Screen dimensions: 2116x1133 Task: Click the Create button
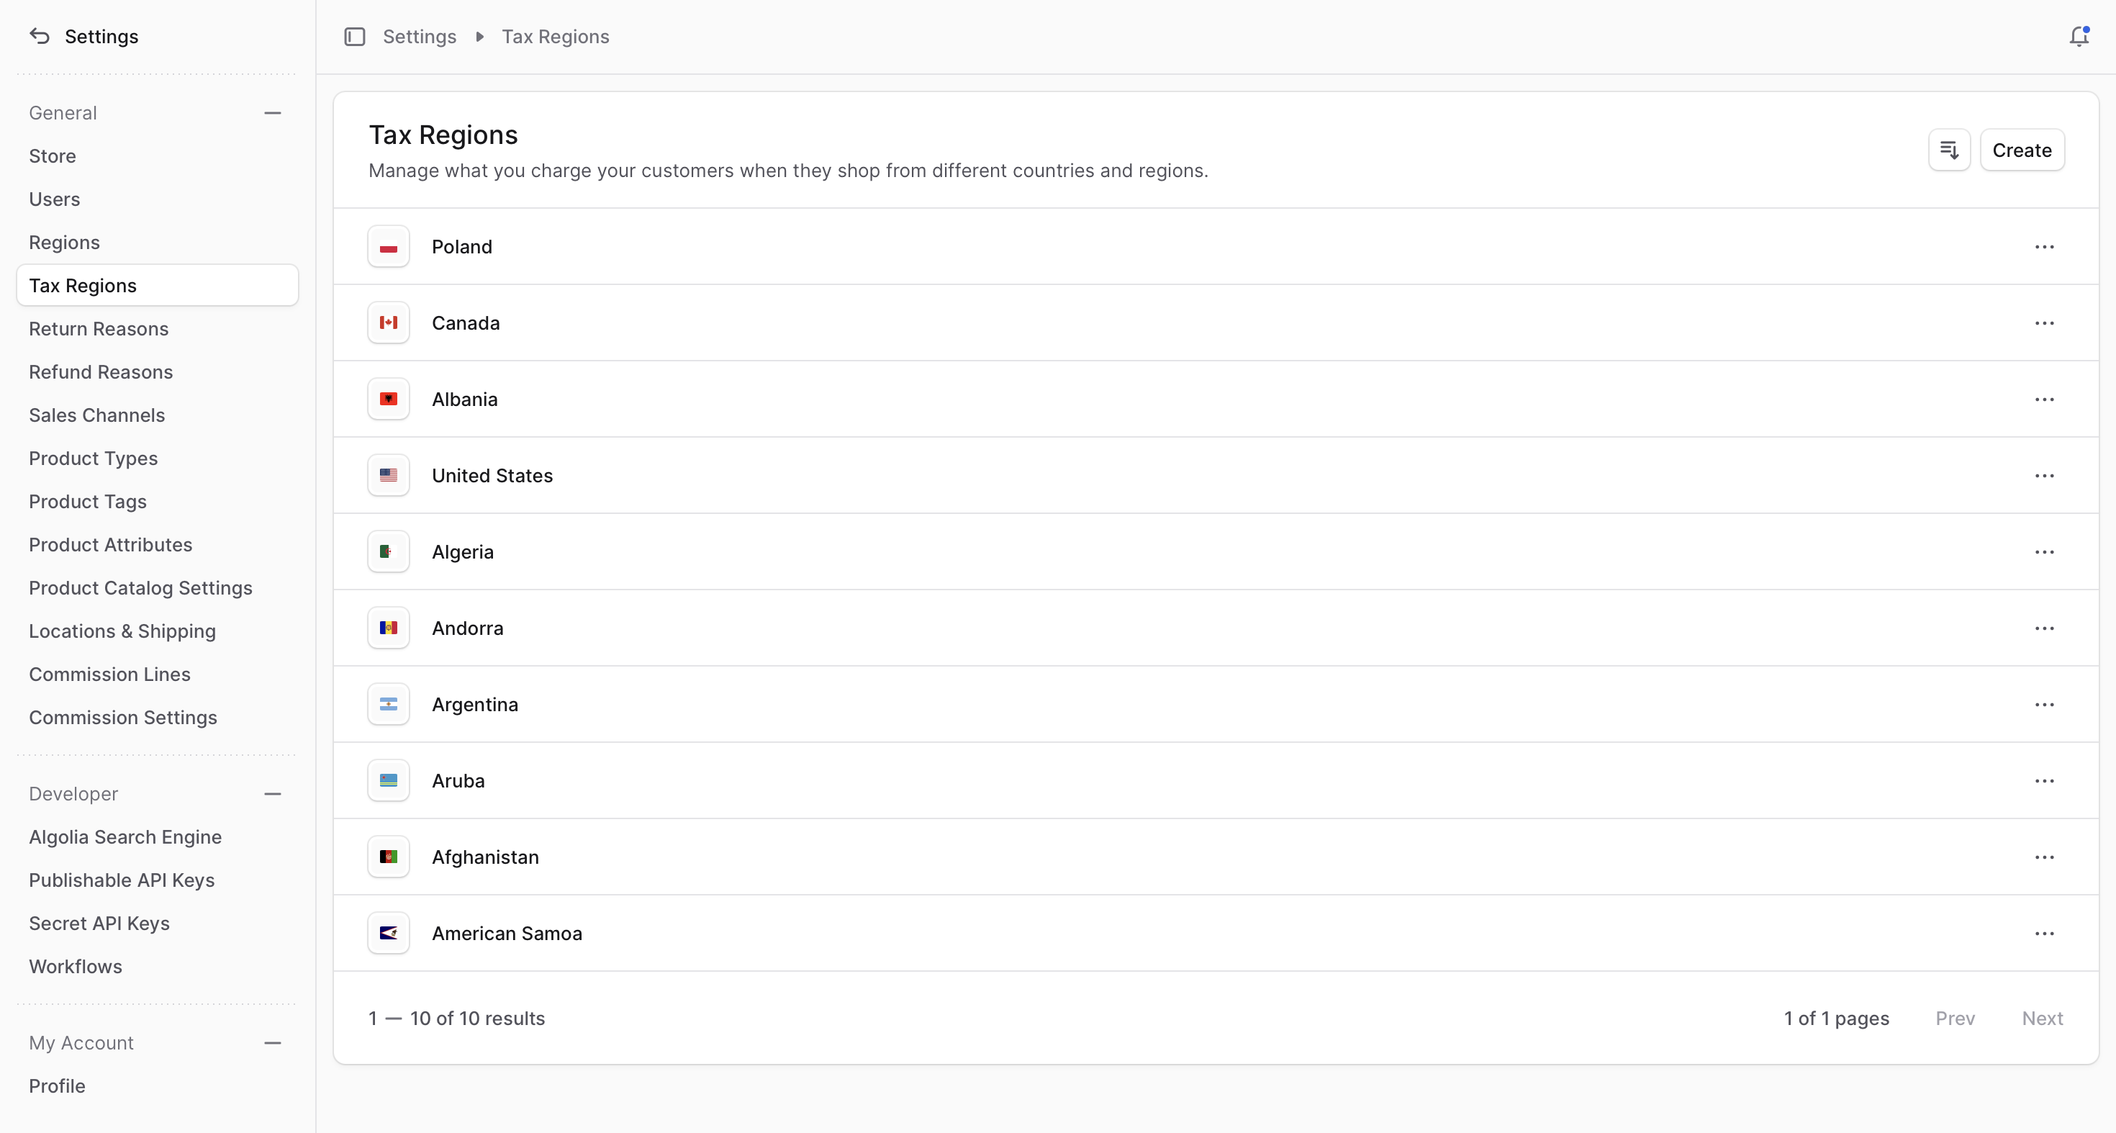2022,150
